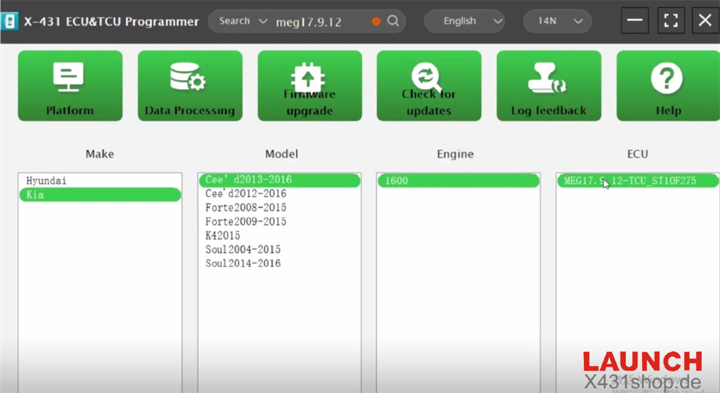Select the K42015 model entry
The image size is (720, 393).
point(223,236)
